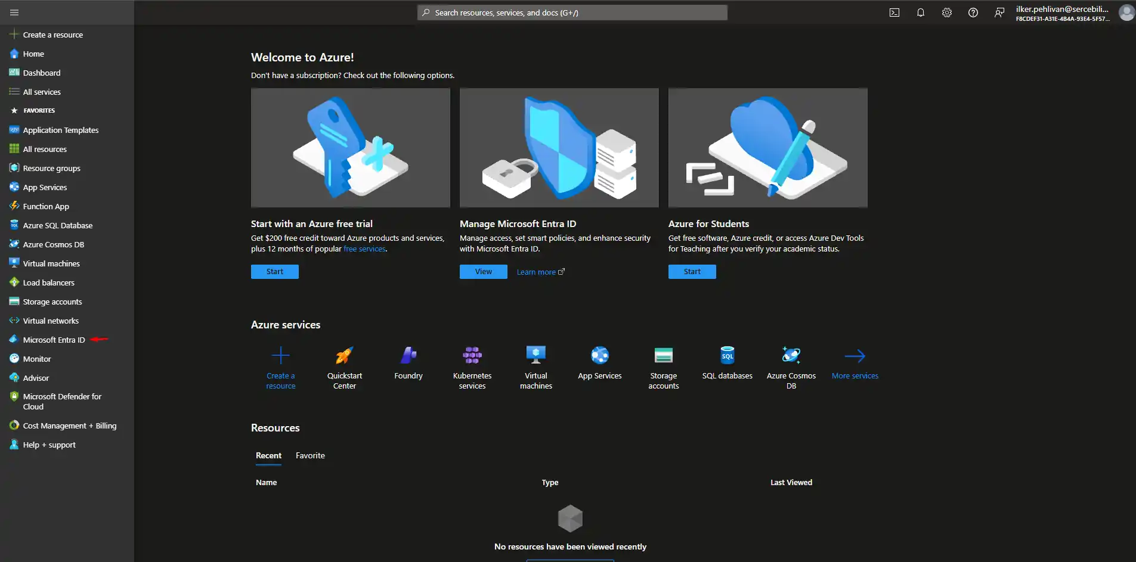Screen dimensions: 1136x562
Task: Open Azure Cosmos DB service icon
Action: coord(791,356)
